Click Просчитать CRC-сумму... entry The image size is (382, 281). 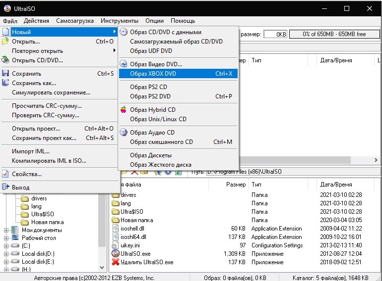(60, 106)
